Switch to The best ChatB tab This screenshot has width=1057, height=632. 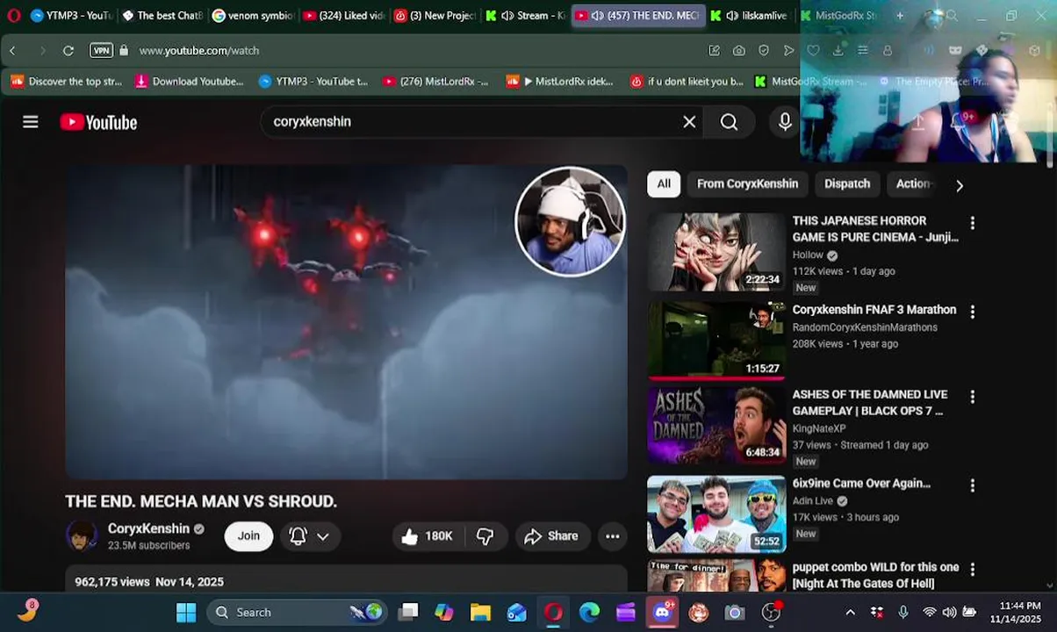tap(162, 15)
